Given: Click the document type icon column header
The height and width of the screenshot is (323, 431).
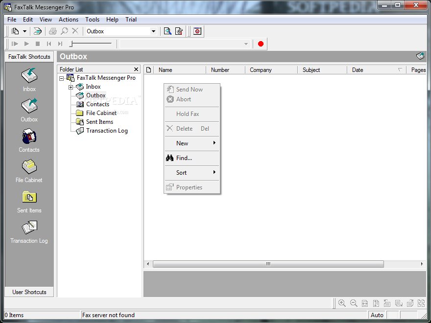Looking at the screenshot, I should 149,70.
